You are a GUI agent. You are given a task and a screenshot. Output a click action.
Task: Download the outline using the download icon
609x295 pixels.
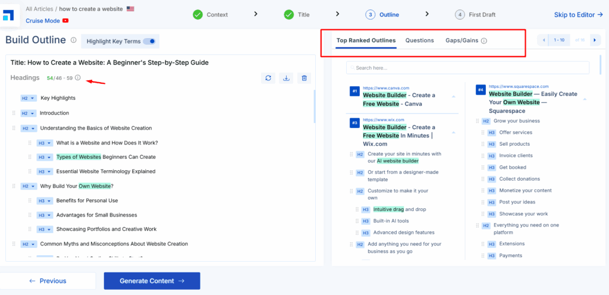286,78
